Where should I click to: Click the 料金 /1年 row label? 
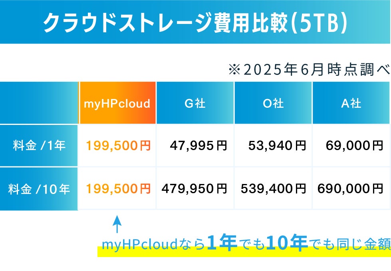pos(39,146)
